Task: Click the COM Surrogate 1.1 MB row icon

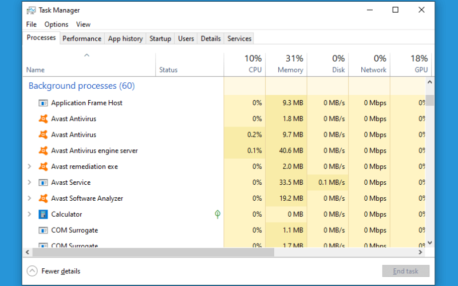Action: pyautogui.click(x=43, y=231)
